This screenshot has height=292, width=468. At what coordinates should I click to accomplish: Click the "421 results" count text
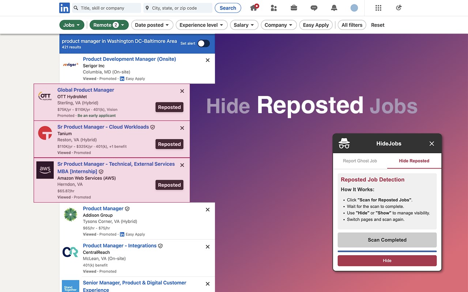[72, 47]
